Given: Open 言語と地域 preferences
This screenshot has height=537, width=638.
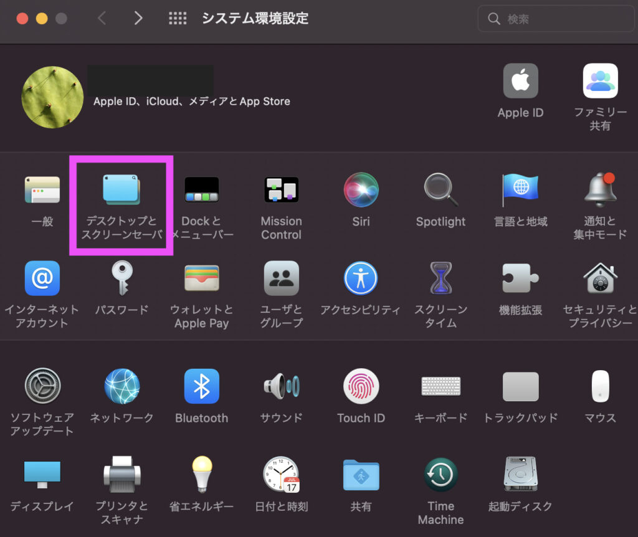Looking at the screenshot, I should click(x=520, y=189).
